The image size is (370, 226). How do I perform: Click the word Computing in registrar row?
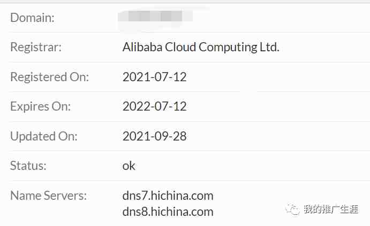tap(228, 48)
